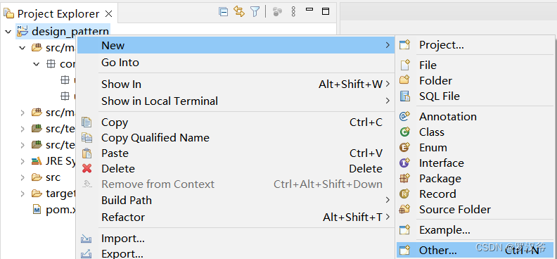This screenshot has height=259, width=557.
Task: Expand the JRE System Library node
Action: [23, 161]
